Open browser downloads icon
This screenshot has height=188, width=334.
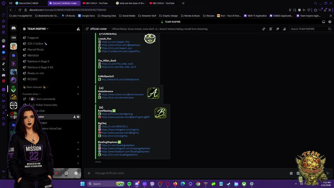point(325,10)
